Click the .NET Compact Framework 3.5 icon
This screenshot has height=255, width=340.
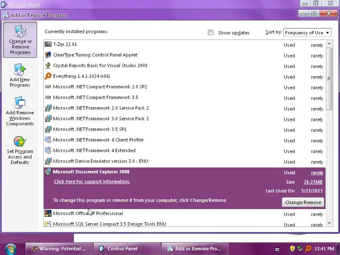coord(48,97)
